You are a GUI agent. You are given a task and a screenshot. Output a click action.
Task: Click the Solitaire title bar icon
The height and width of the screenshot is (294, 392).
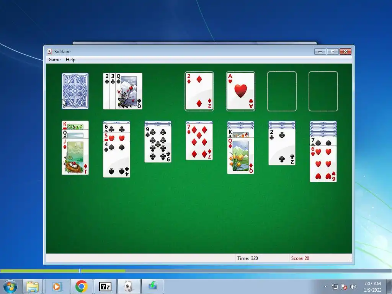coord(49,52)
